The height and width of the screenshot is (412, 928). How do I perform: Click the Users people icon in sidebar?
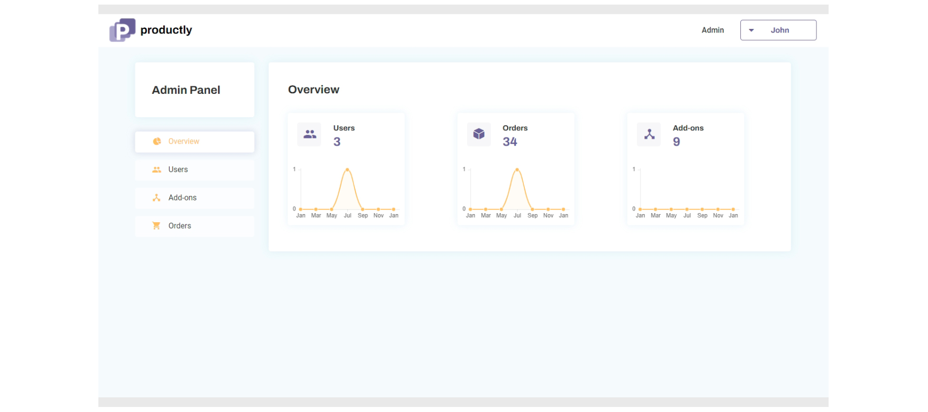coord(157,170)
